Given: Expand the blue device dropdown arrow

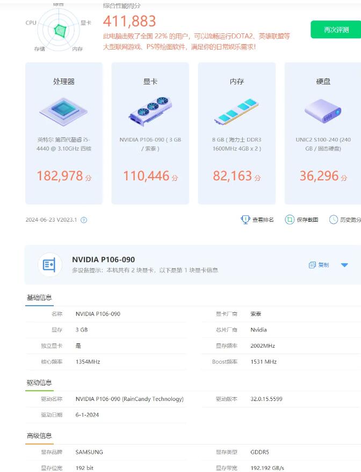Looking at the screenshot, I should [344, 265].
